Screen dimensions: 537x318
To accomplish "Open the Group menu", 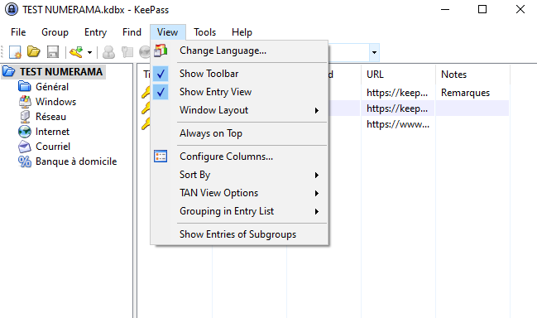I will 55,32.
